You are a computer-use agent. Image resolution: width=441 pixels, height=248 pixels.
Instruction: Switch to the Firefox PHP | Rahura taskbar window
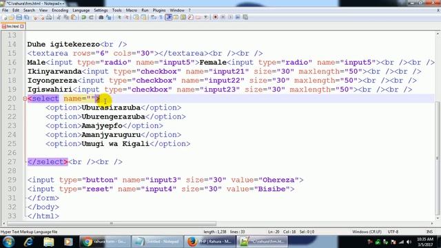[x=209, y=242]
